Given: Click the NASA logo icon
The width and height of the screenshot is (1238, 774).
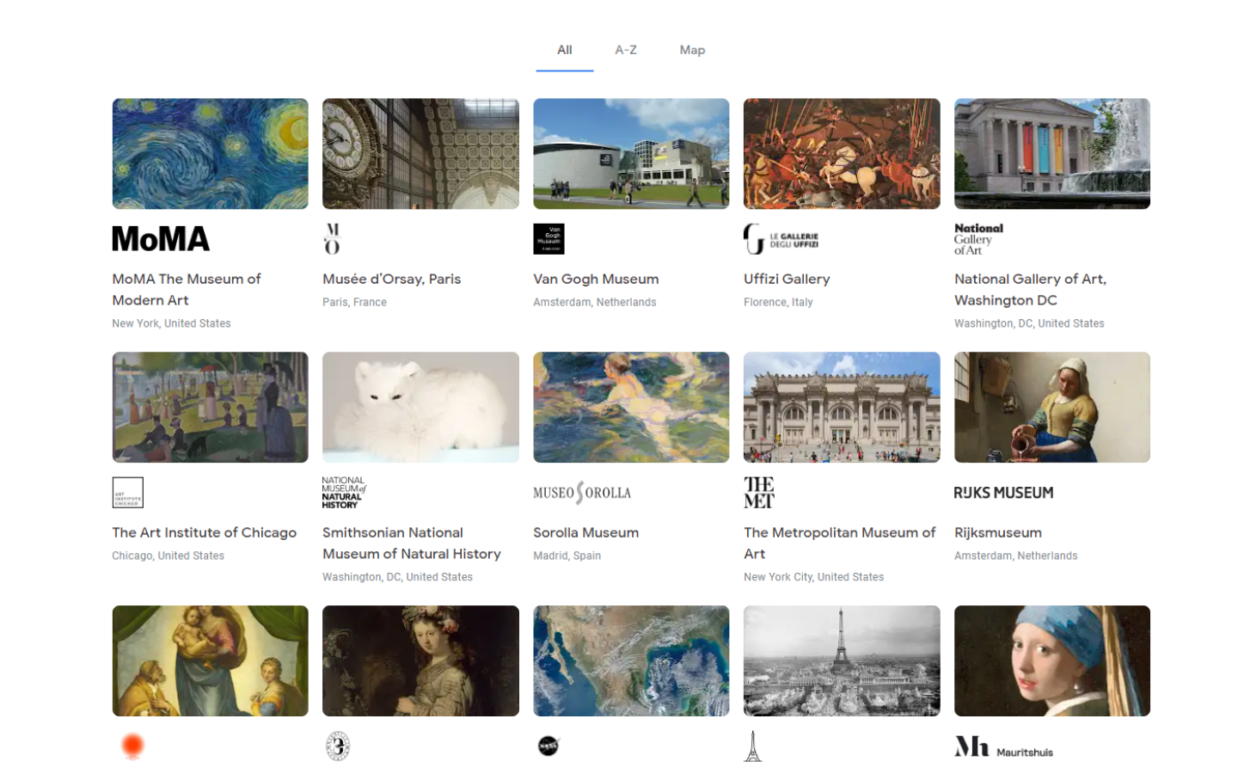Looking at the screenshot, I should [548, 746].
